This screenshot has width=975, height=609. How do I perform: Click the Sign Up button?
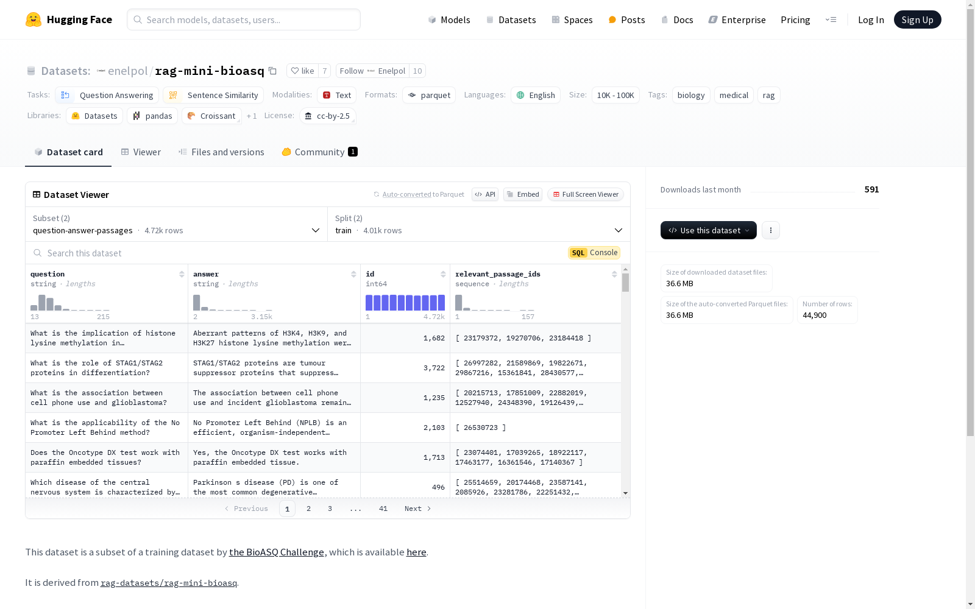(x=917, y=19)
